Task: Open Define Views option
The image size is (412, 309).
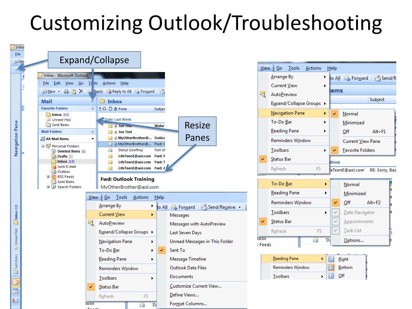Action: tap(184, 295)
